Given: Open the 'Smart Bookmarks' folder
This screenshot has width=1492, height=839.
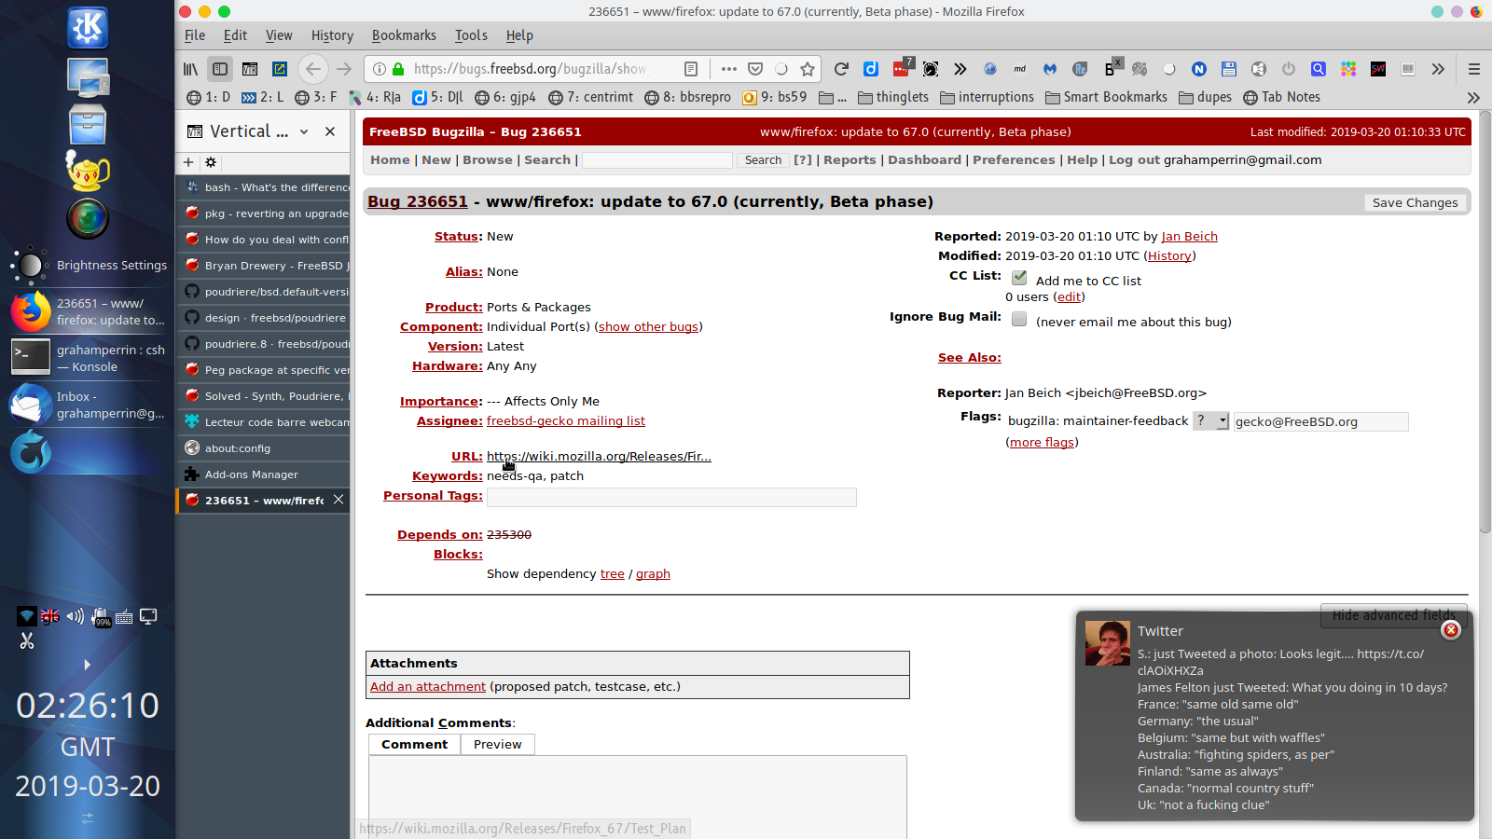Looking at the screenshot, I should [x=1106, y=97].
